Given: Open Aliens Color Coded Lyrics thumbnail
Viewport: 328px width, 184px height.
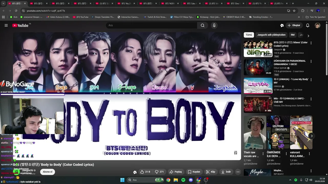Looking at the screenshot, I should (258, 49).
